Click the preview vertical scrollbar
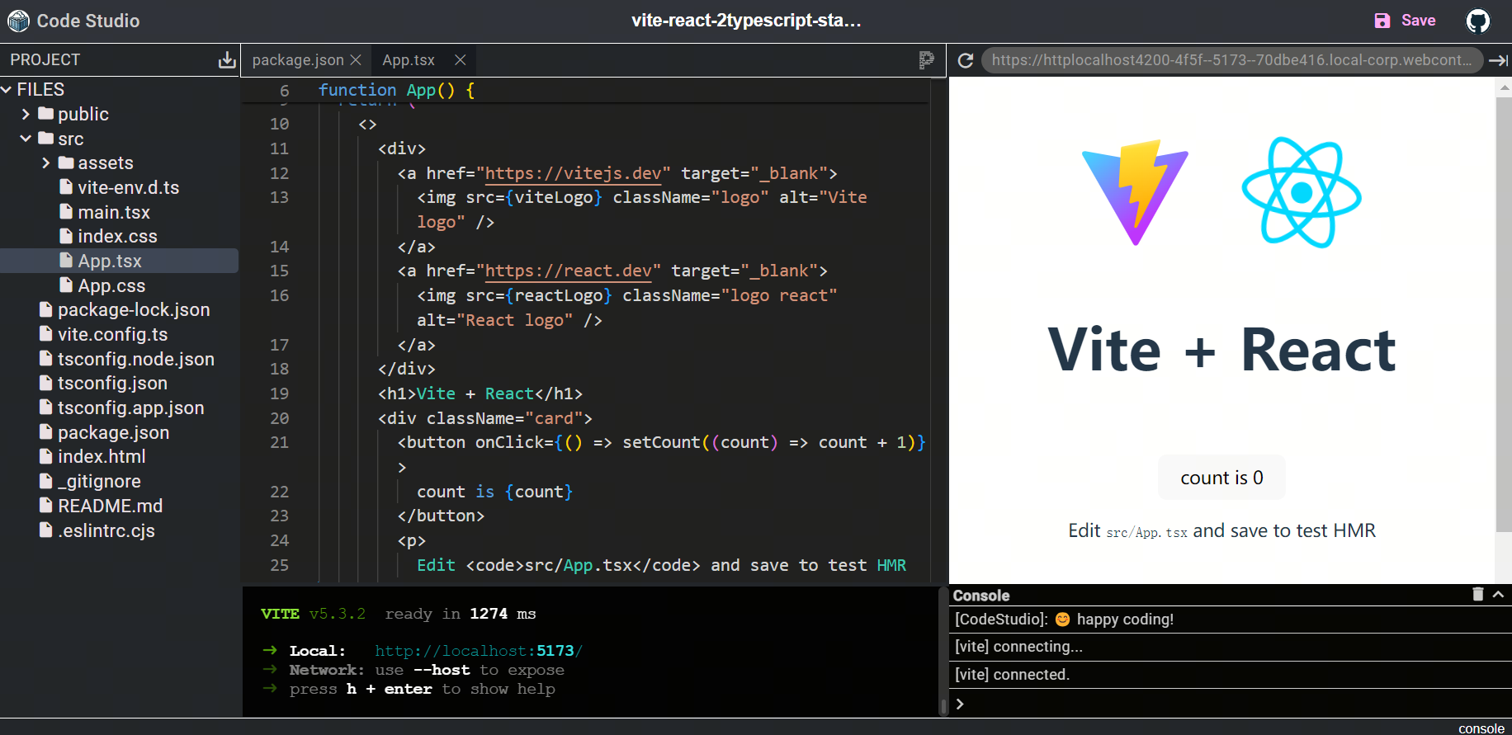This screenshot has width=1512, height=735. coord(1504,313)
